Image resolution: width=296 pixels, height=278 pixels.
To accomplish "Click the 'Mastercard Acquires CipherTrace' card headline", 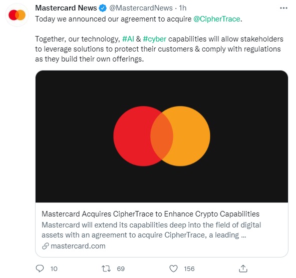I will [x=150, y=214].
